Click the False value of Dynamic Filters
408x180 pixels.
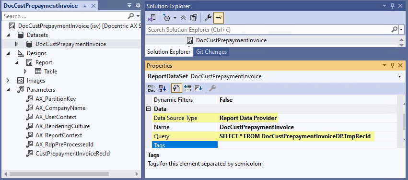pyautogui.click(x=226, y=100)
